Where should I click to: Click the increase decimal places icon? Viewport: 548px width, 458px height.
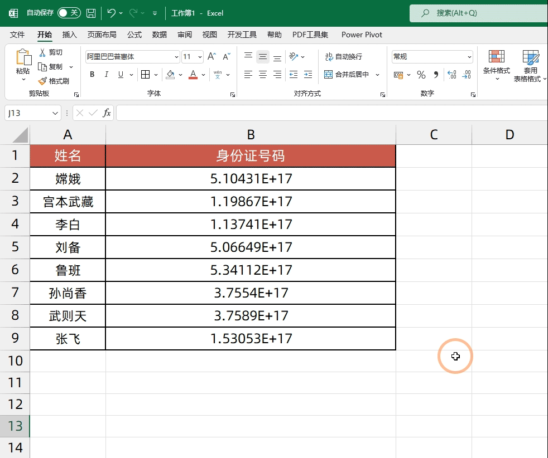coord(452,74)
